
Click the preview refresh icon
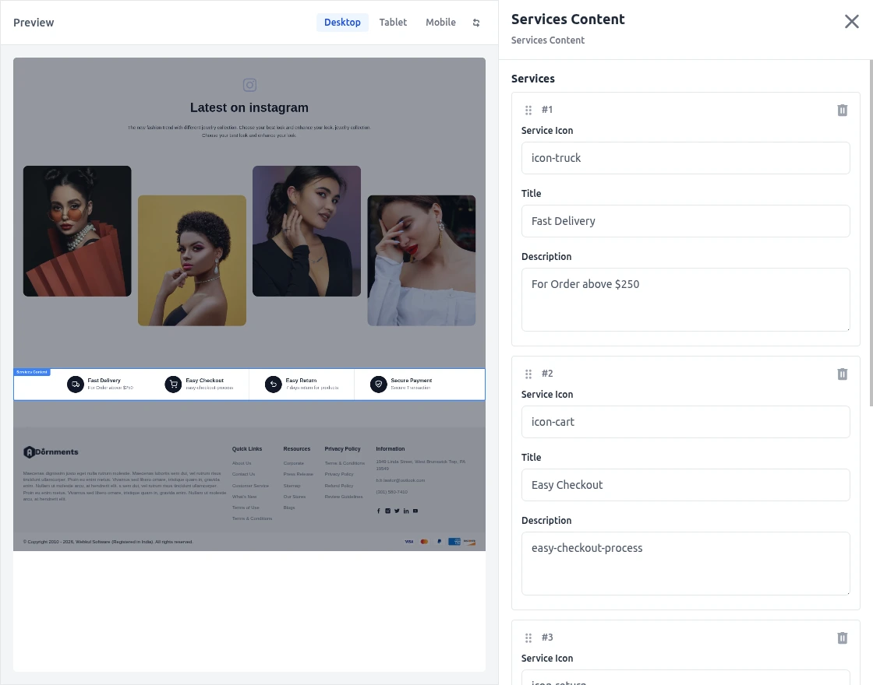tap(476, 23)
